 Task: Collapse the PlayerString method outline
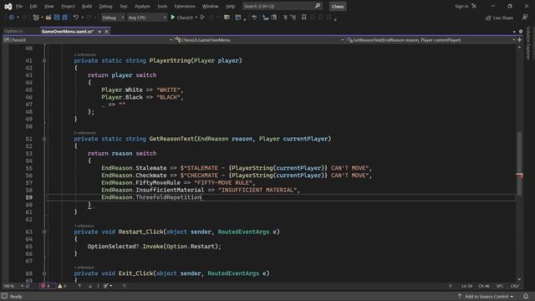[x=44, y=61]
